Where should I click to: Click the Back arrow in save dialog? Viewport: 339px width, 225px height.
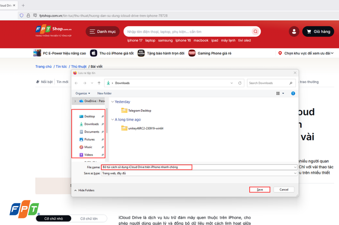tap(76, 83)
